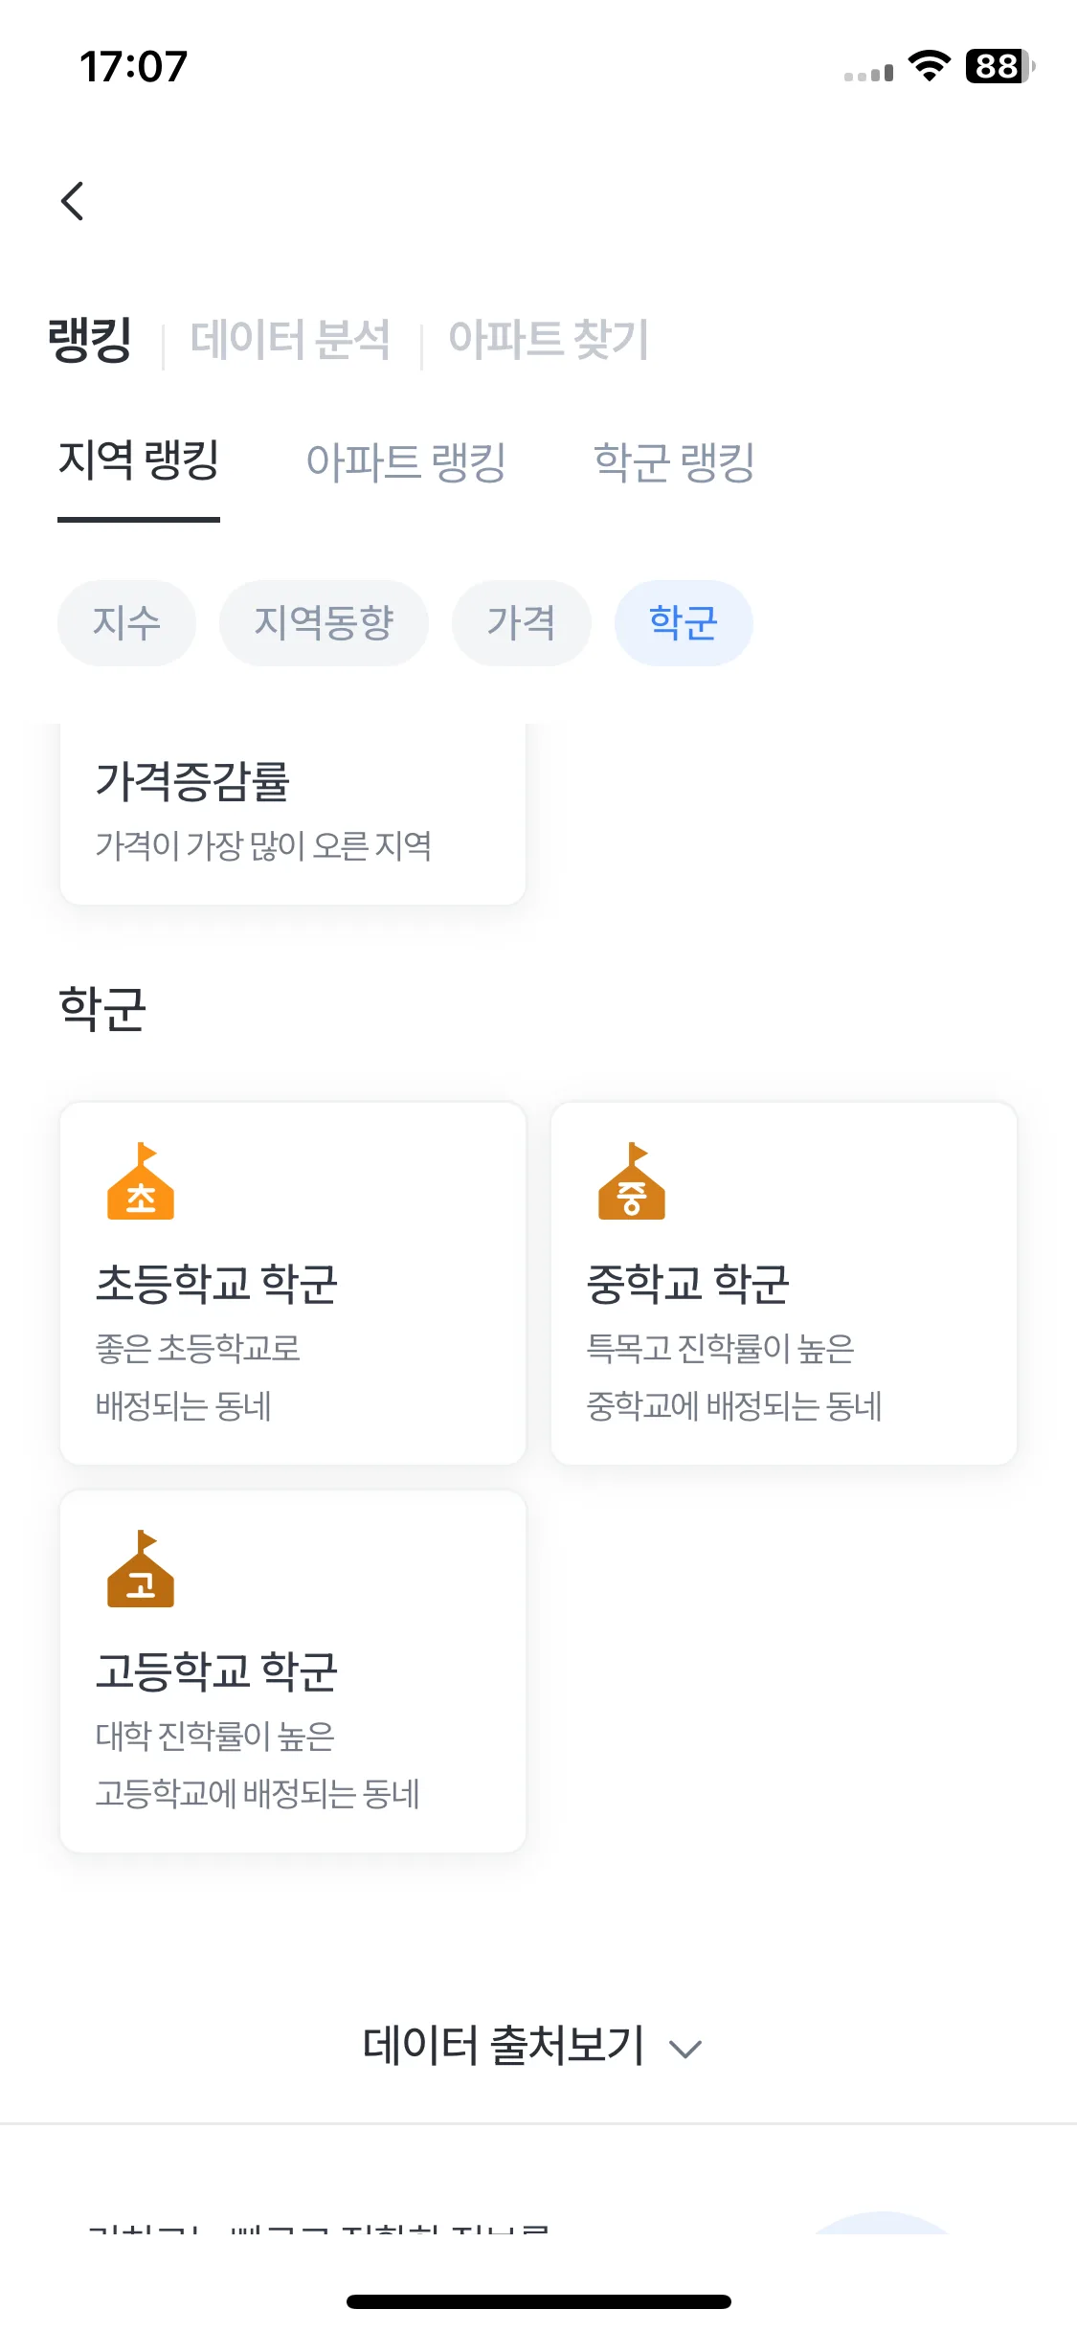This screenshot has height=2332, width=1077.
Task: Select the 지역동향 filter chip
Action: pos(324,622)
